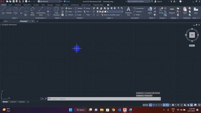Select the Stretch tool

point(69,15)
